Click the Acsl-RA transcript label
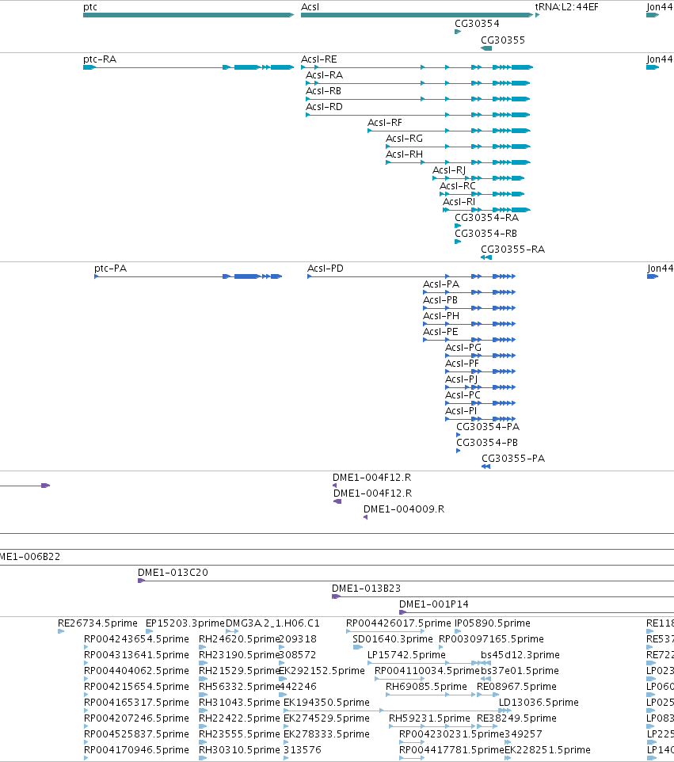 pyautogui.click(x=324, y=75)
